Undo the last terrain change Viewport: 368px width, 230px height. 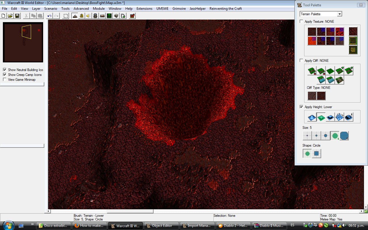[49, 16]
